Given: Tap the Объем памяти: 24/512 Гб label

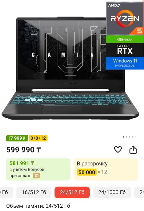Looking at the screenshot, I should click(x=38, y=206).
